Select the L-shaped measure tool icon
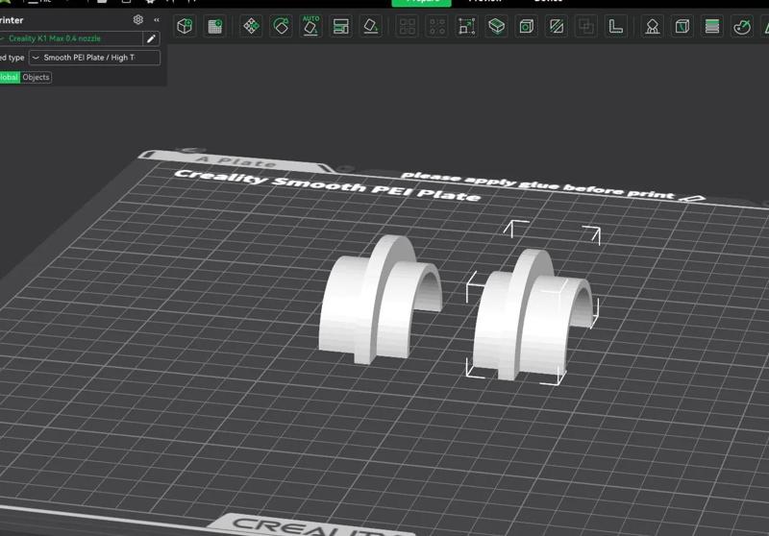The height and width of the screenshot is (536, 769). 616,26
